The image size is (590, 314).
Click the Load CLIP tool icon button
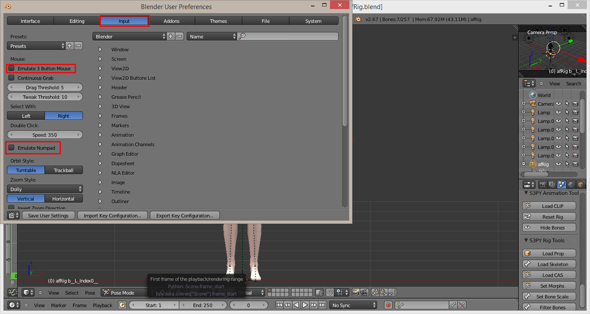(549, 206)
